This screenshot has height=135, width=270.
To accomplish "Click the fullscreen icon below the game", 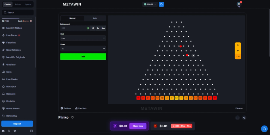I will [238, 118].
